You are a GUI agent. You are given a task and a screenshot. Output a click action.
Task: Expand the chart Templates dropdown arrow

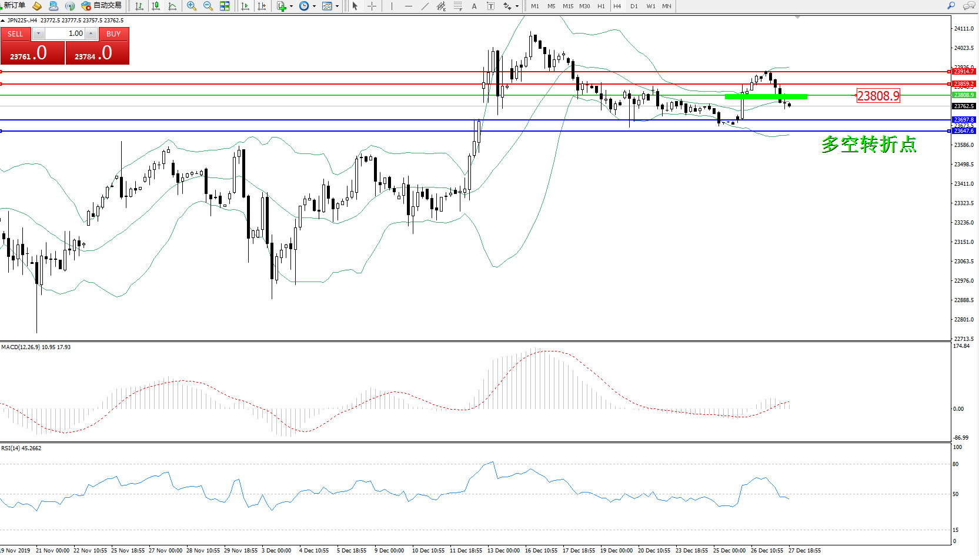click(x=337, y=6)
